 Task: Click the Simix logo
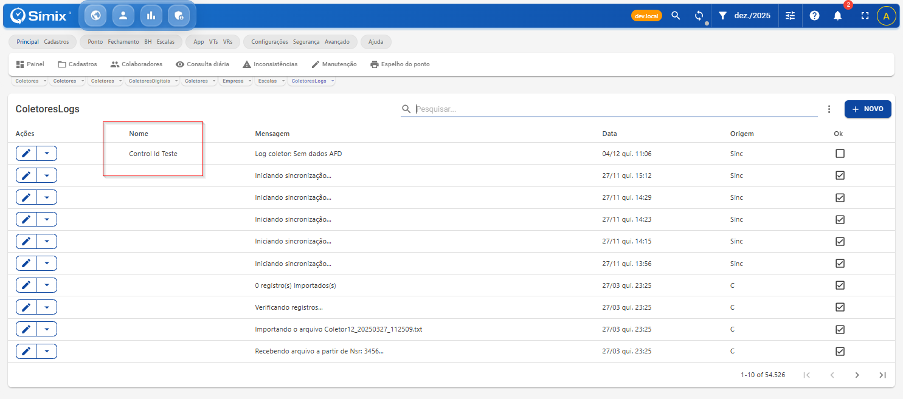tap(41, 16)
